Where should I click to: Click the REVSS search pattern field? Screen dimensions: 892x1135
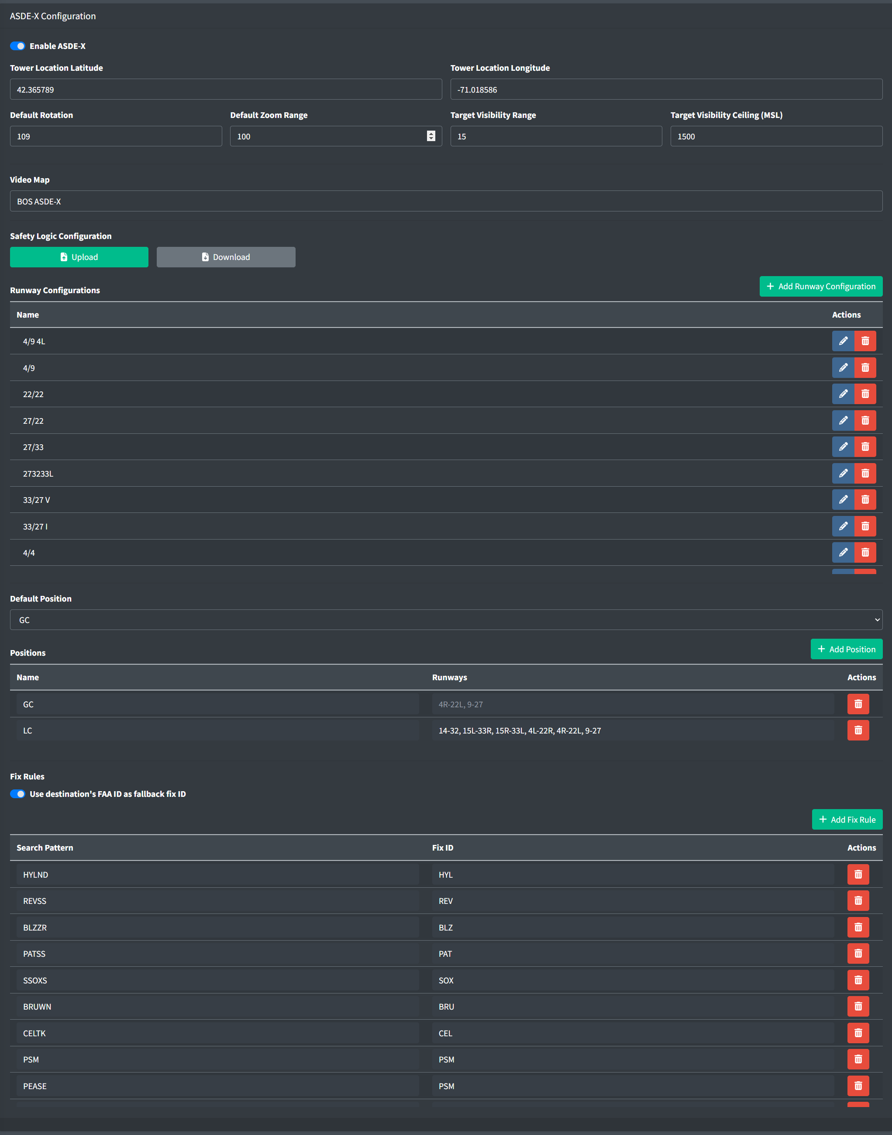218,900
